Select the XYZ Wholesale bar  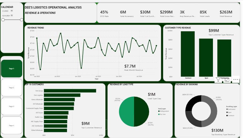coord(59,104)
